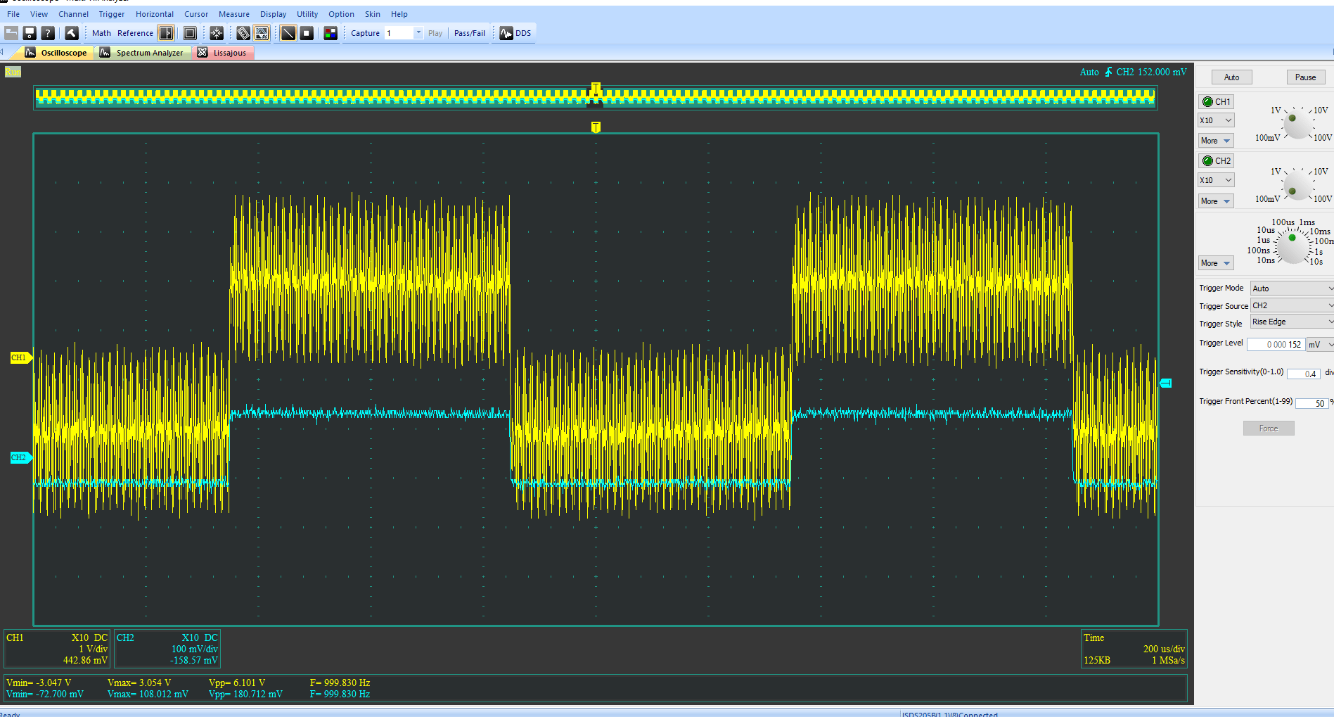Expand the CH1 More options
The height and width of the screenshot is (717, 1334).
[1216, 141]
